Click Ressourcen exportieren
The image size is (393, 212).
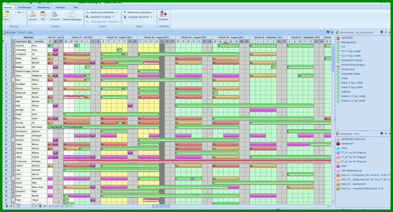(x=100, y=12)
